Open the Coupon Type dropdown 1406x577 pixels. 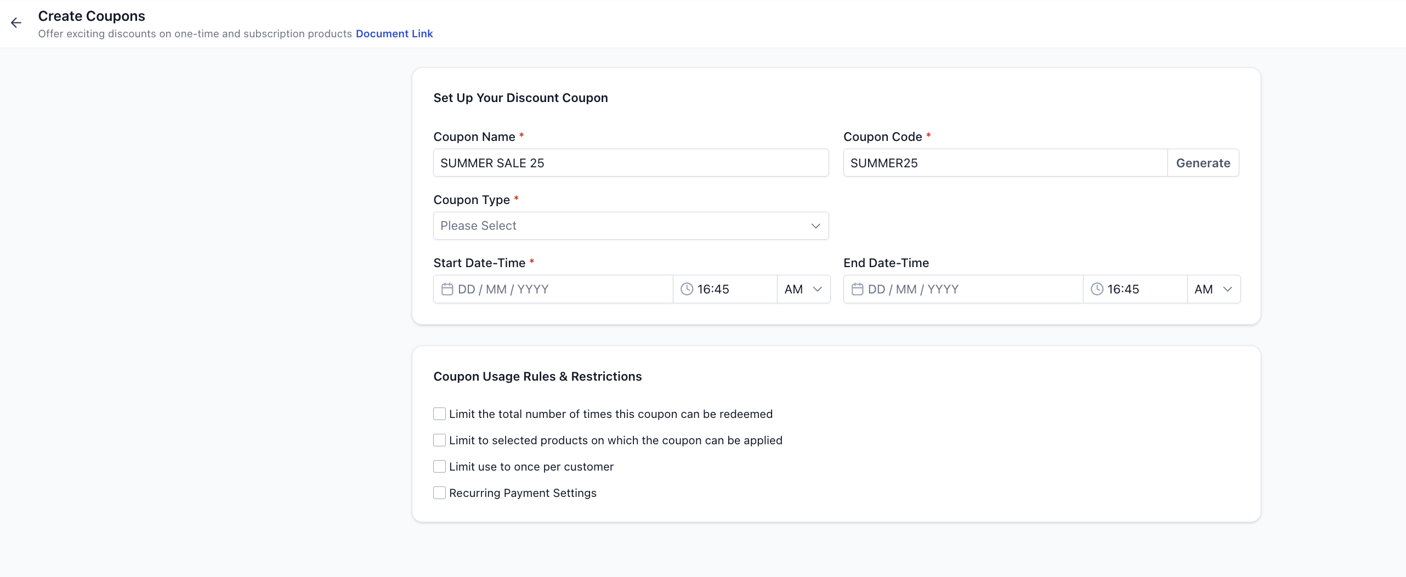[x=631, y=226]
